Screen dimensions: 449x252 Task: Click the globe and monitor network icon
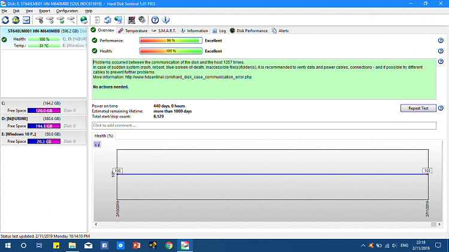tap(119, 20)
